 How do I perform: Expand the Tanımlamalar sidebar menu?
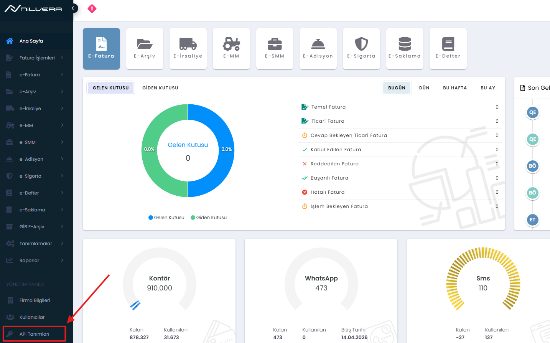coord(36,244)
